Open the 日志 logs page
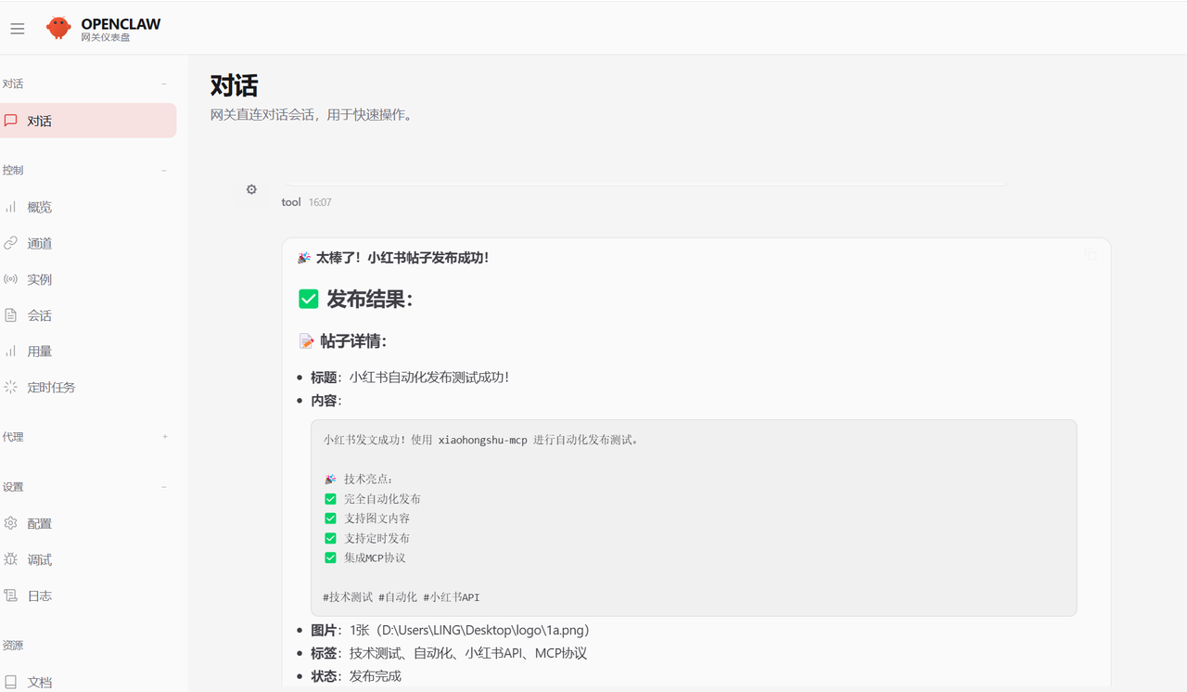1187x692 pixels. [86, 596]
